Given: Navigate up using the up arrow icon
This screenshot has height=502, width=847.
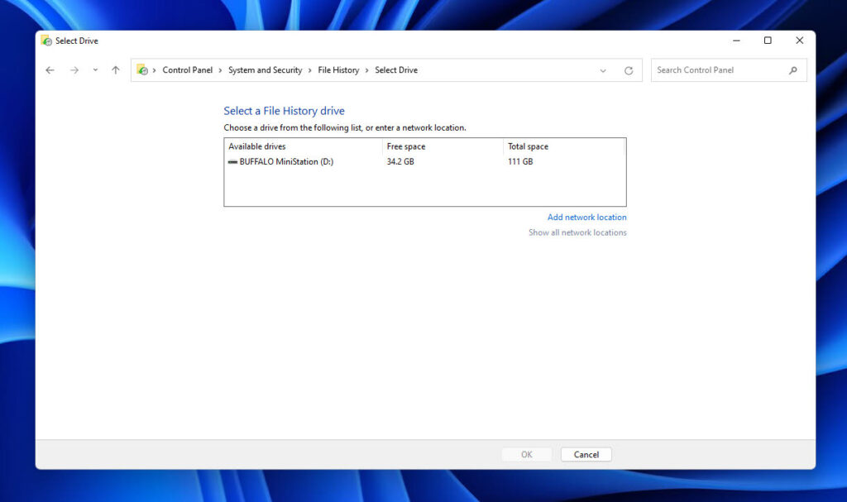Looking at the screenshot, I should [114, 70].
